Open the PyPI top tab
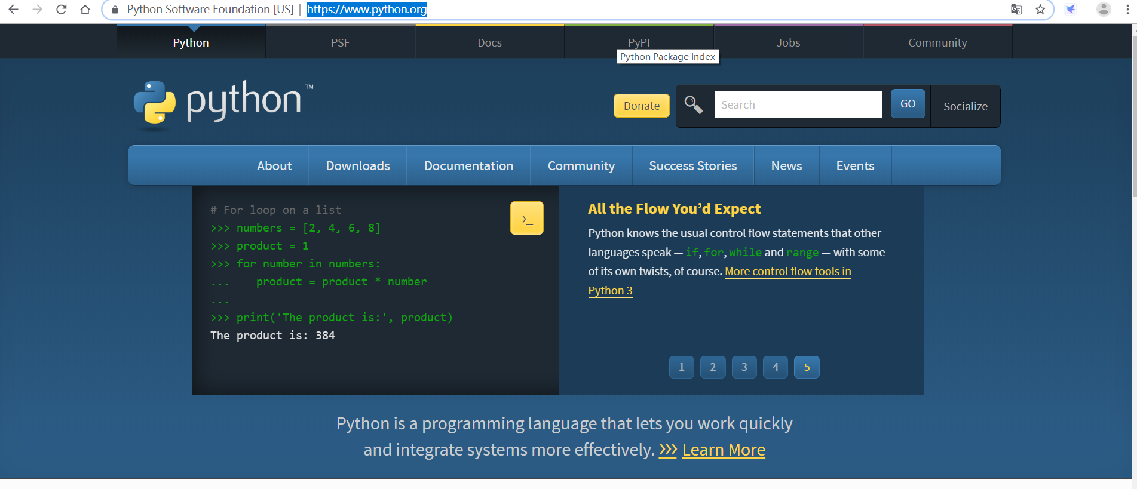Viewport: 1137px width, 489px height. (x=639, y=42)
